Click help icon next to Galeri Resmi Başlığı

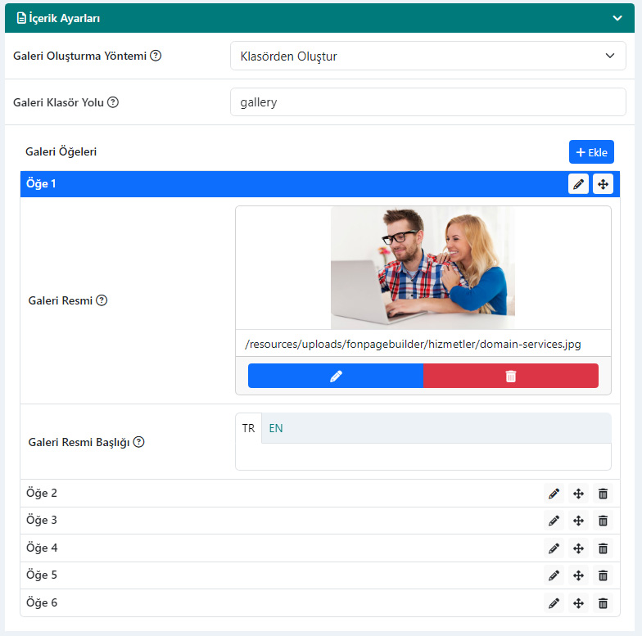(139, 442)
